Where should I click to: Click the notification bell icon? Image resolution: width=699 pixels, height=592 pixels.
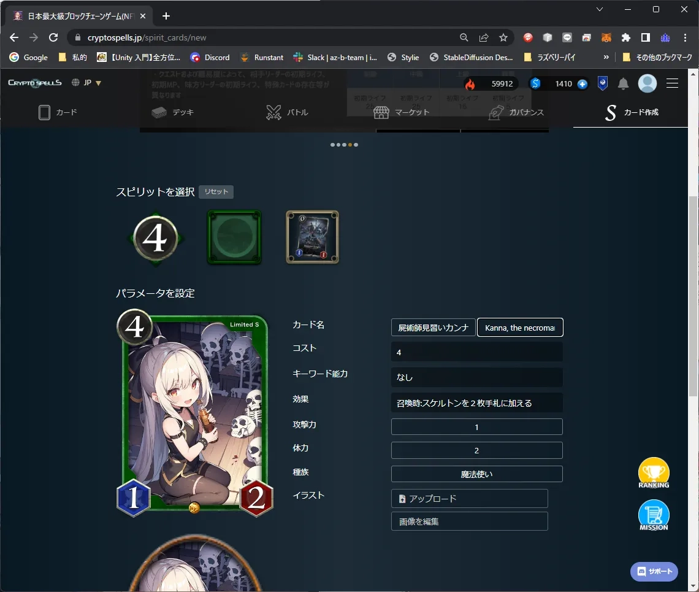(623, 83)
